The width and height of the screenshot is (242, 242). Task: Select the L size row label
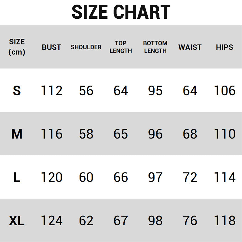17,177
